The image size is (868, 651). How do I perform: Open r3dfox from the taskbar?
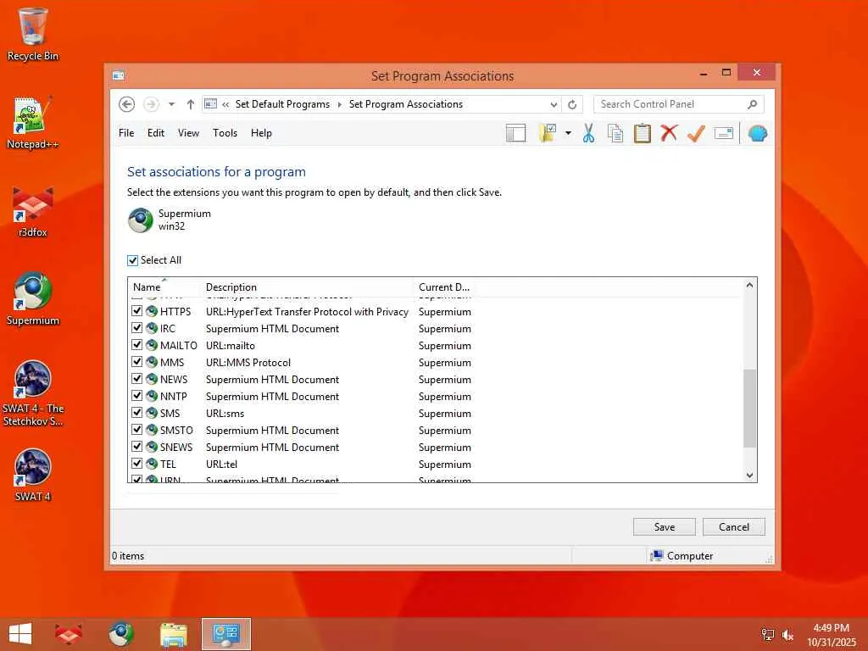pyautogui.click(x=69, y=634)
